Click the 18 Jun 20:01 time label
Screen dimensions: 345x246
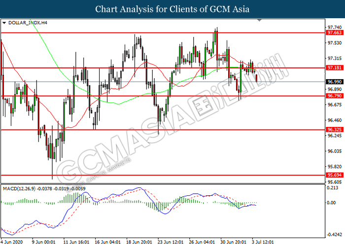point(139,242)
